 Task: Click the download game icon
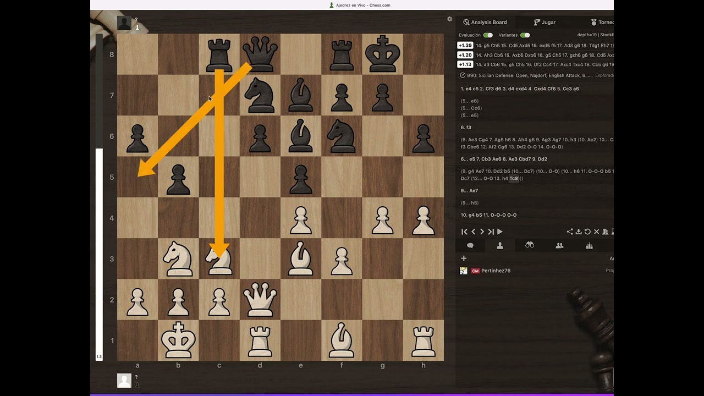[579, 232]
